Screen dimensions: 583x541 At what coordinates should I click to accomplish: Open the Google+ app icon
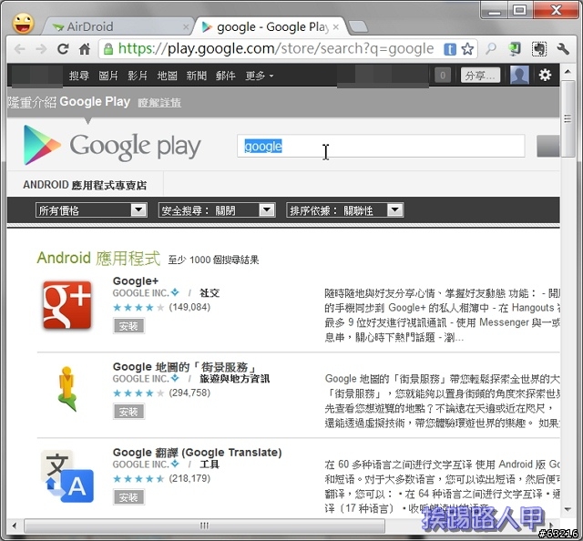coord(67,305)
